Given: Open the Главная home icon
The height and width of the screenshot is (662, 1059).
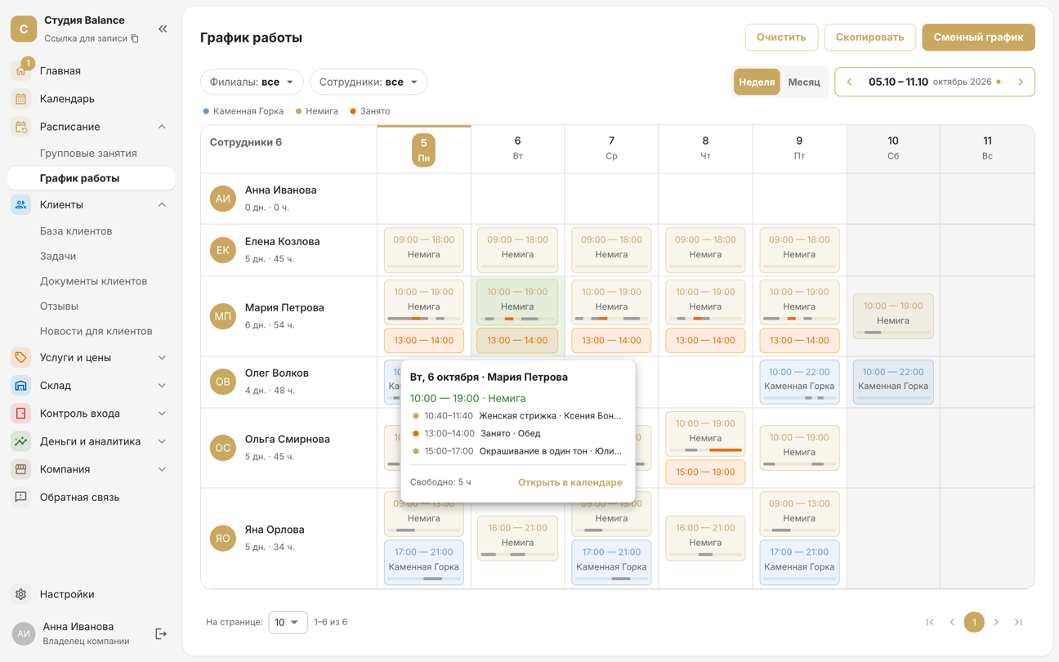Looking at the screenshot, I should click(x=21, y=71).
